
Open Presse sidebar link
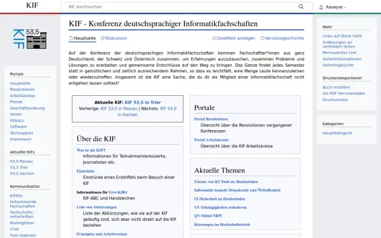click(16, 102)
